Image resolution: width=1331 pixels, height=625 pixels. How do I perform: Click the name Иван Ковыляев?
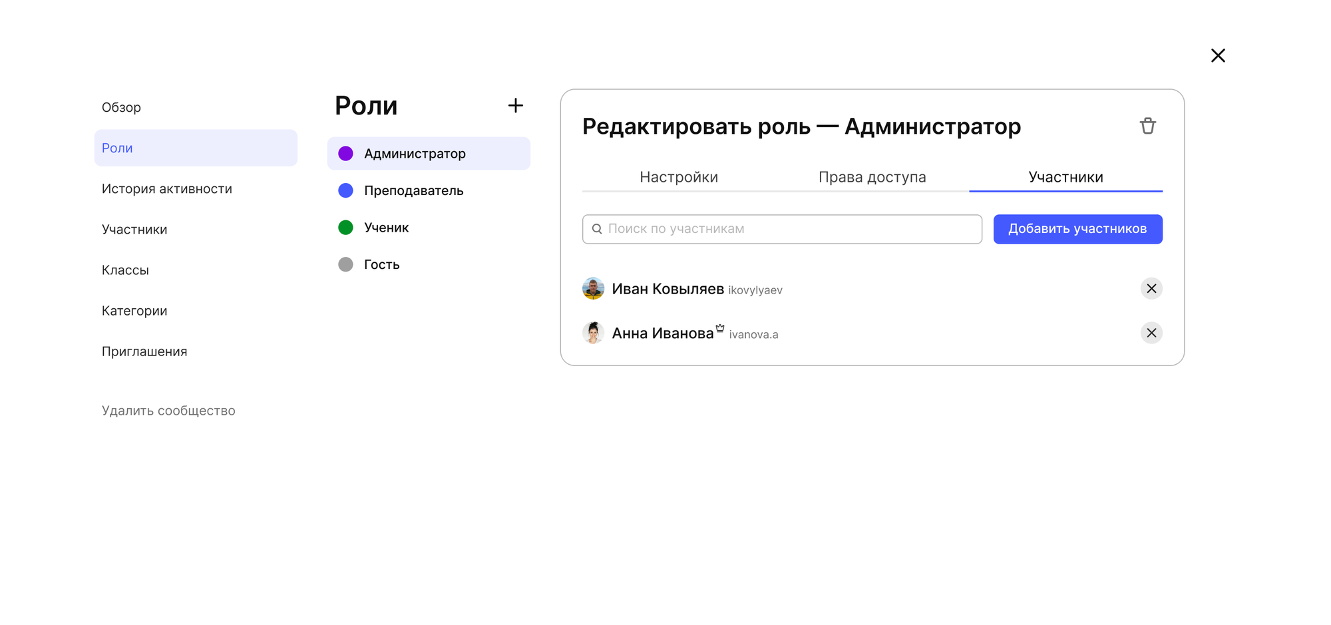(x=667, y=289)
